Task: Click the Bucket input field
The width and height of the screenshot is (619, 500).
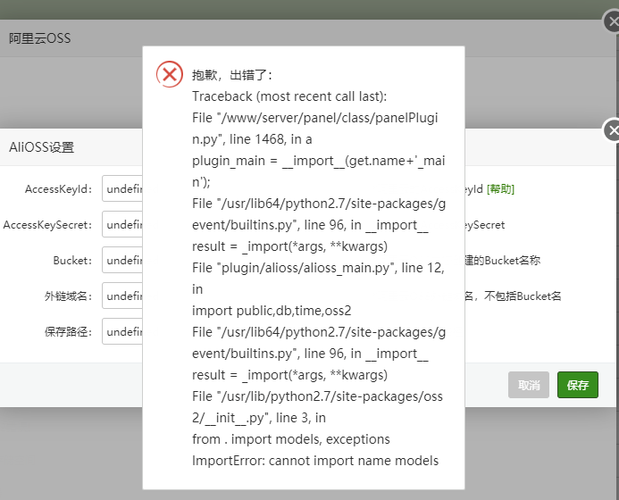Action: pyautogui.click(x=122, y=260)
